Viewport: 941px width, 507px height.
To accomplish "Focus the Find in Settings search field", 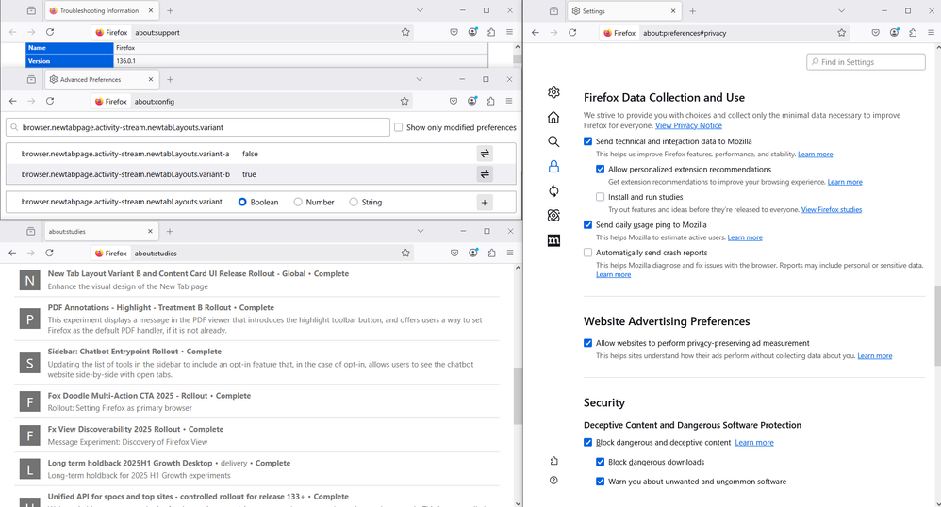I will click(x=866, y=62).
